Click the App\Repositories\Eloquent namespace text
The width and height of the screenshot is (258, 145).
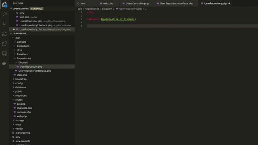click(118, 19)
